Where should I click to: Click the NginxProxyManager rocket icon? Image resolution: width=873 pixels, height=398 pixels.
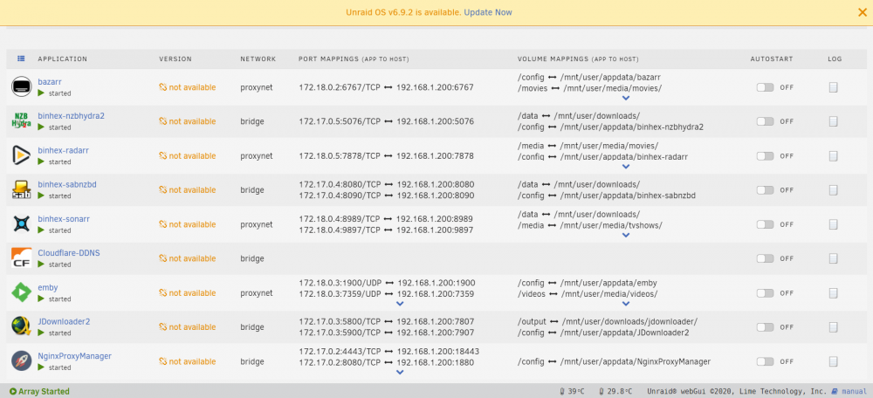22,361
